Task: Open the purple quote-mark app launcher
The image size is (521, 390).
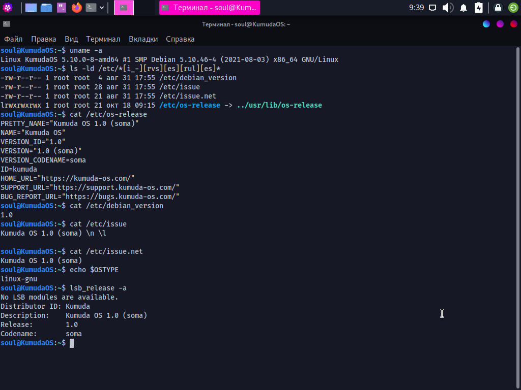Action: pos(62,7)
